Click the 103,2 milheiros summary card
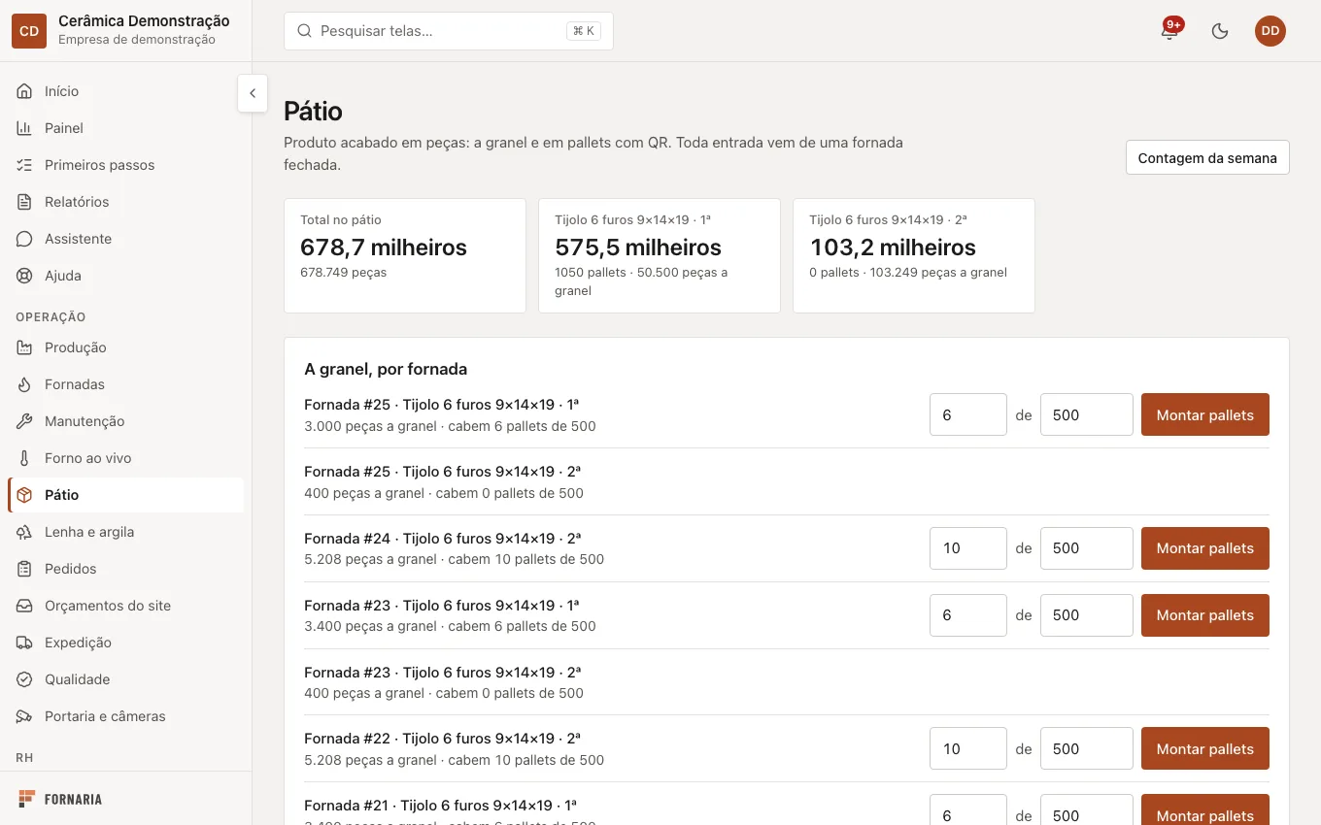 pos(914,256)
